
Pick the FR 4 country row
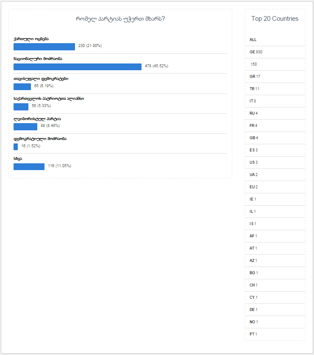pos(253,126)
